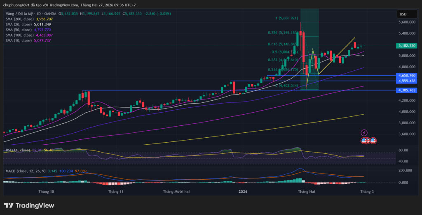Click the green 5,182.330 current price label

pos(407,46)
